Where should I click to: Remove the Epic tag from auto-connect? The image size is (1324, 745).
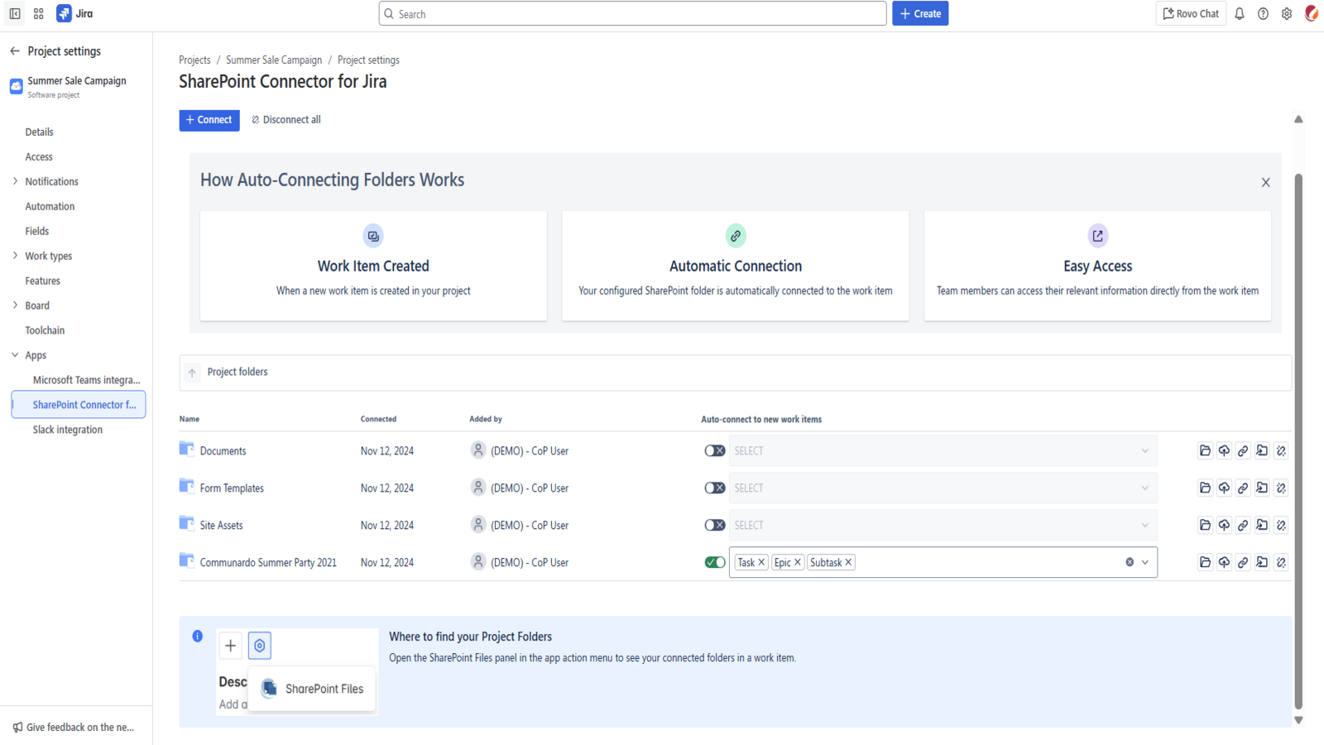coord(798,563)
